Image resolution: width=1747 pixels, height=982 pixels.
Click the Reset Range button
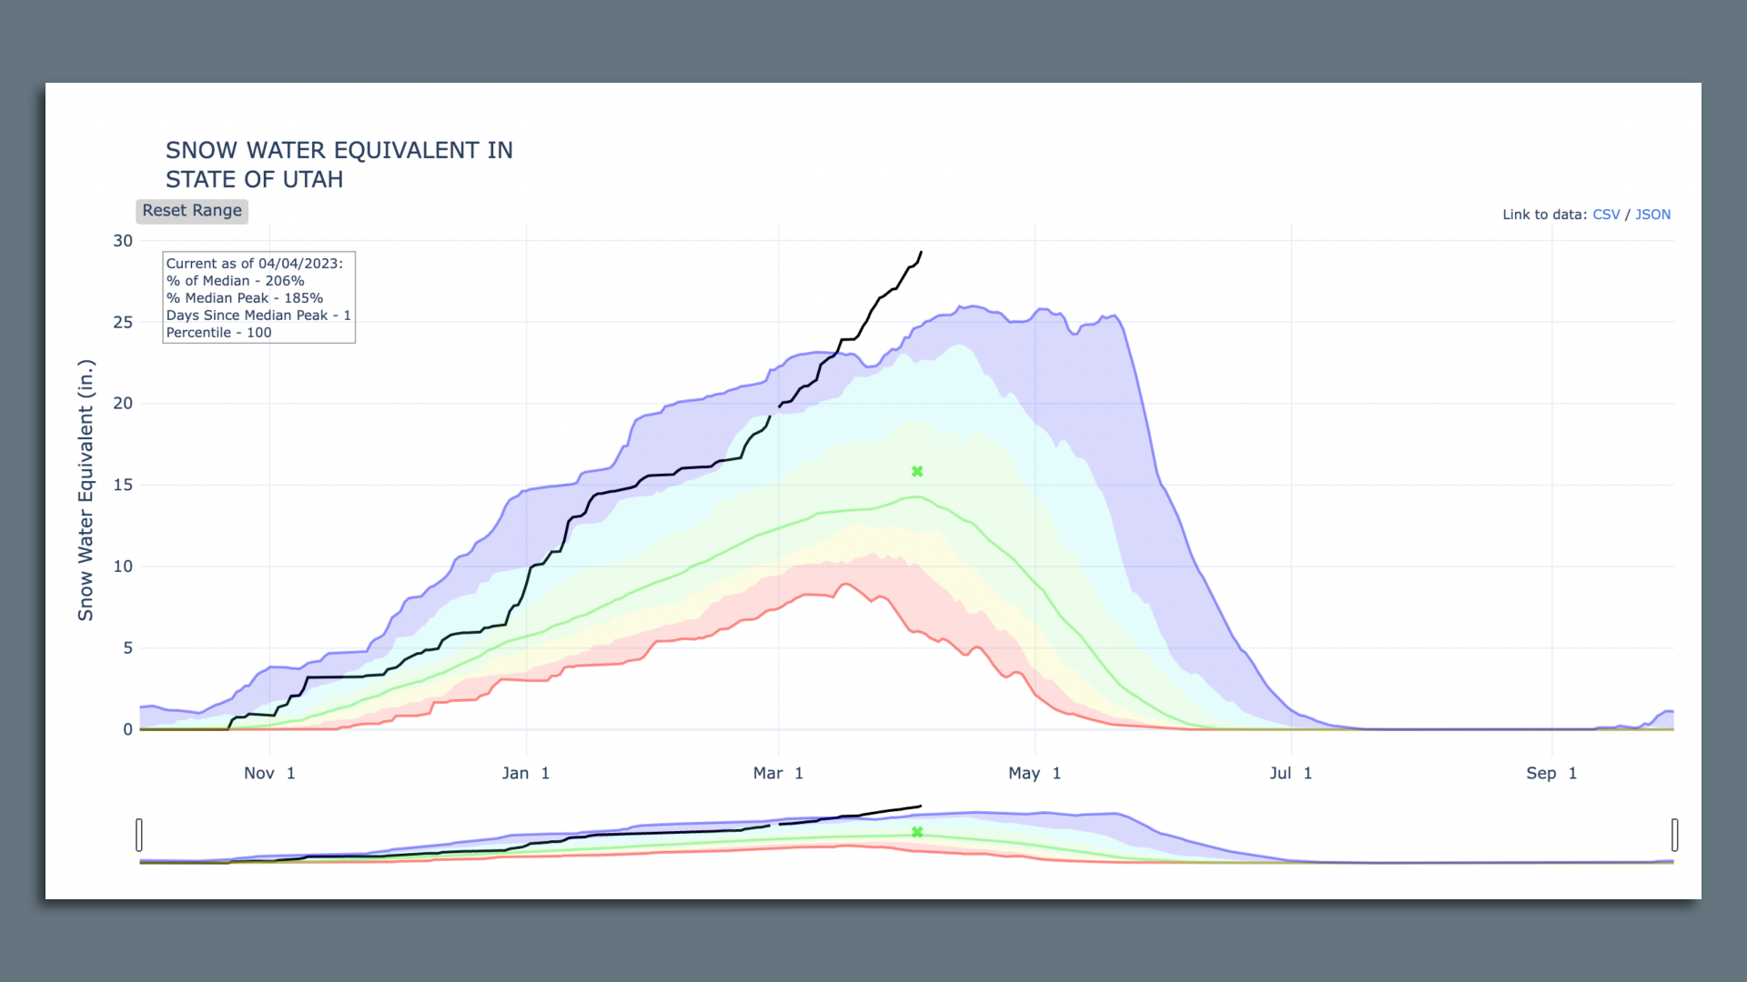point(191,211)
